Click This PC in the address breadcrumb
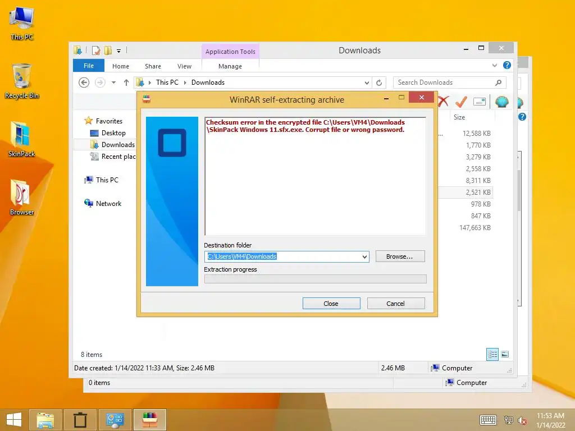This screenshot has width=575, height=431. coord(167,82)
